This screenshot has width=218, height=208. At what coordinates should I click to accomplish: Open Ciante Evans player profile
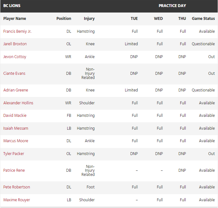[x=14, y=74]
